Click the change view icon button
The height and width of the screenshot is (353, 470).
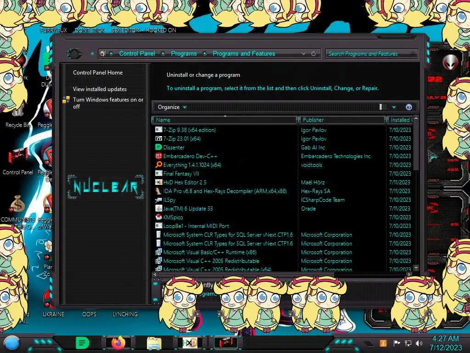pos(383,107)
